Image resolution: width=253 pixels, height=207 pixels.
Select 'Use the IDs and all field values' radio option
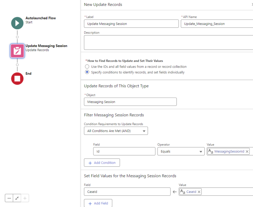(87, 67)
